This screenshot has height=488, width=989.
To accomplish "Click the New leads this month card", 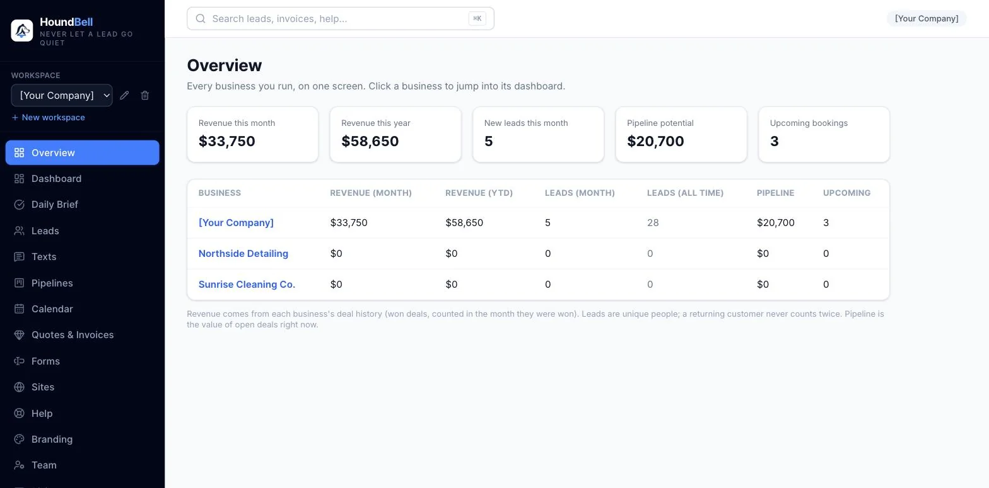I will (539, 134).
